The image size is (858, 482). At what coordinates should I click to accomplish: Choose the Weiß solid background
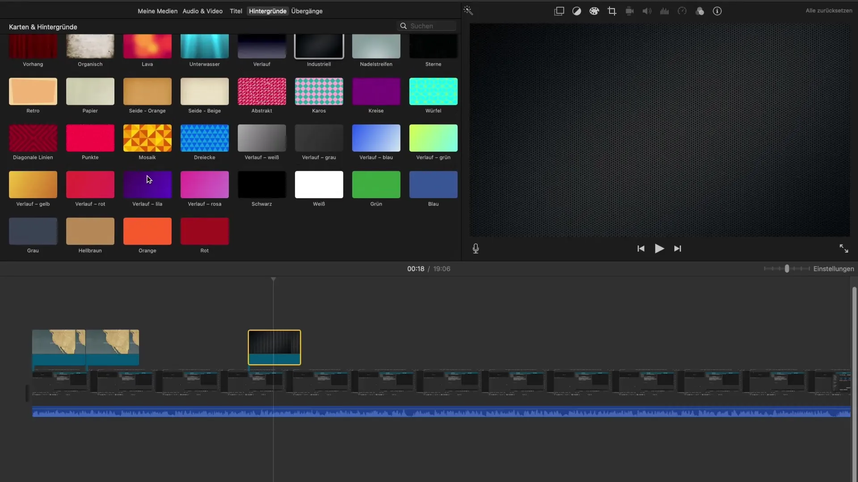[319, 185]
